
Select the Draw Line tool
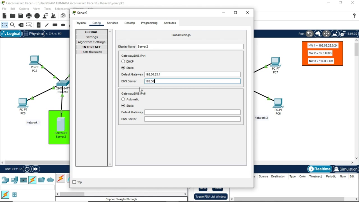coord(47,25)
